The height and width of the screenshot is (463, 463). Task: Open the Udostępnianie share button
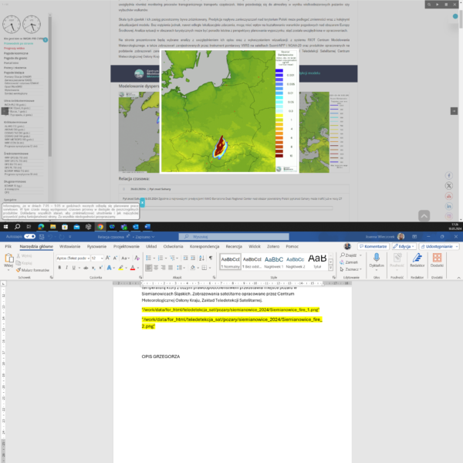point(439,246)
